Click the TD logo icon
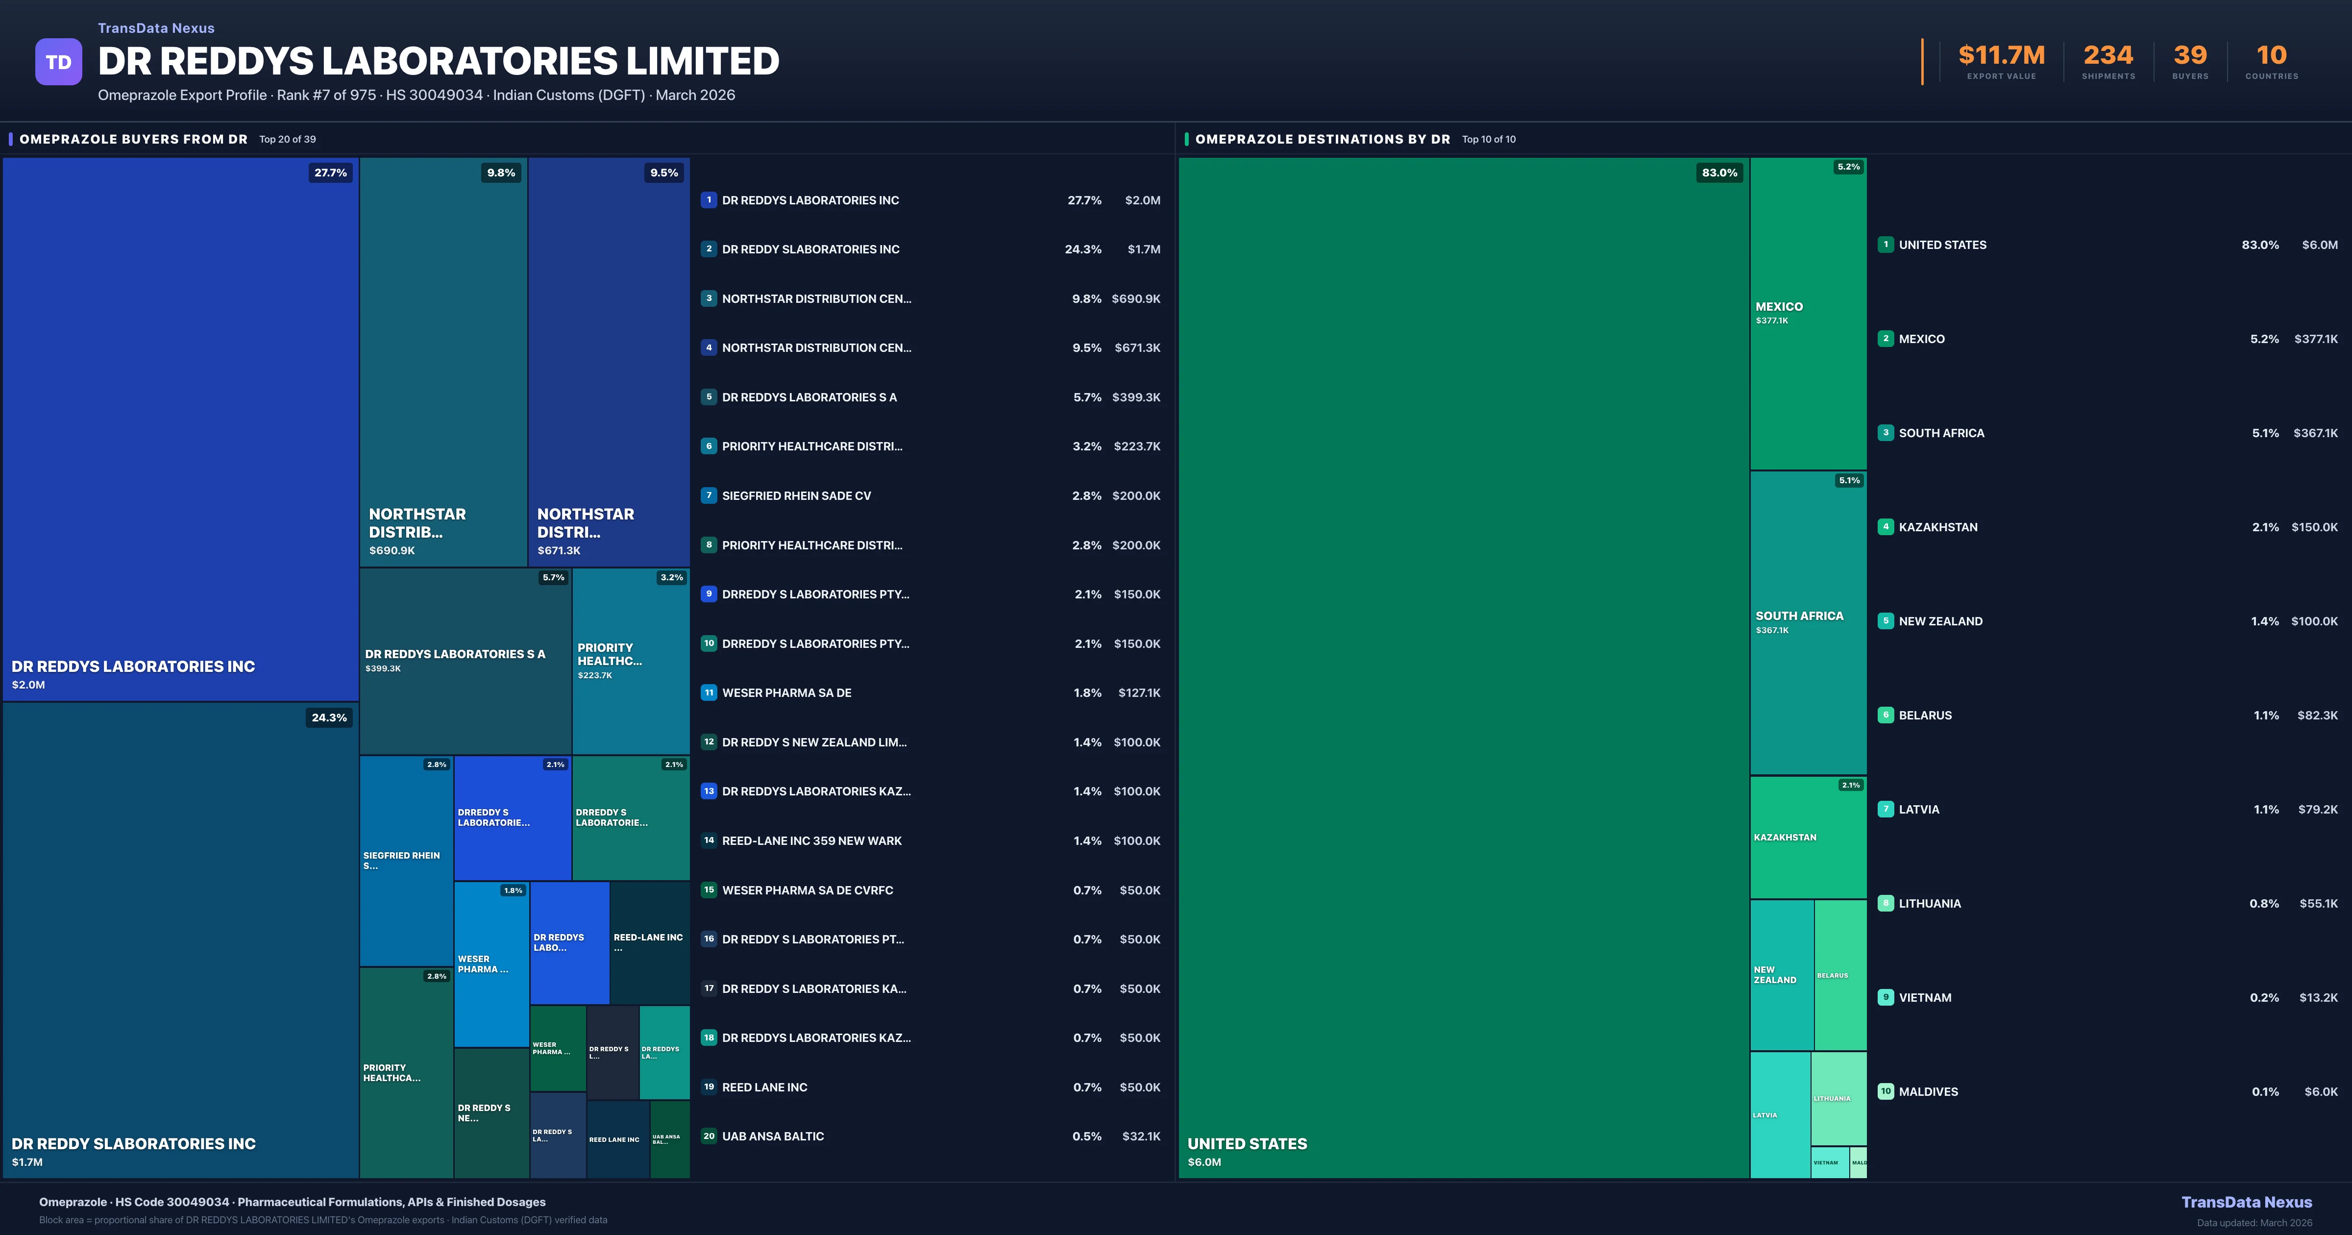This screenshot has width=2352, height=1235. [x=58, y=62]
